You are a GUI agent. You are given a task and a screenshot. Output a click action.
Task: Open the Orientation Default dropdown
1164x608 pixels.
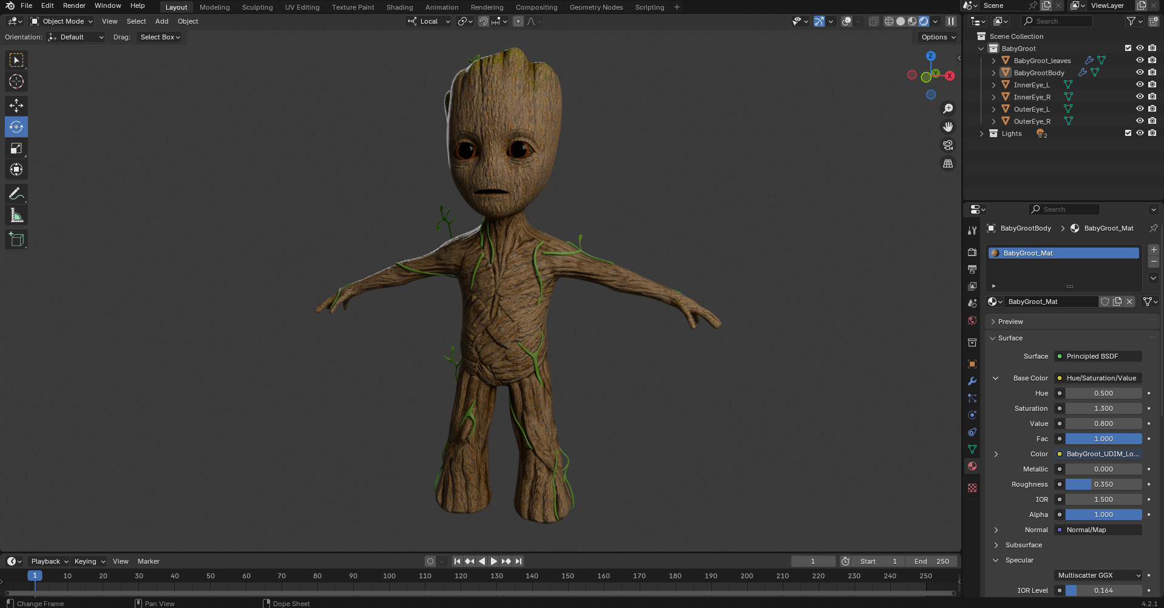pos(76,37)
